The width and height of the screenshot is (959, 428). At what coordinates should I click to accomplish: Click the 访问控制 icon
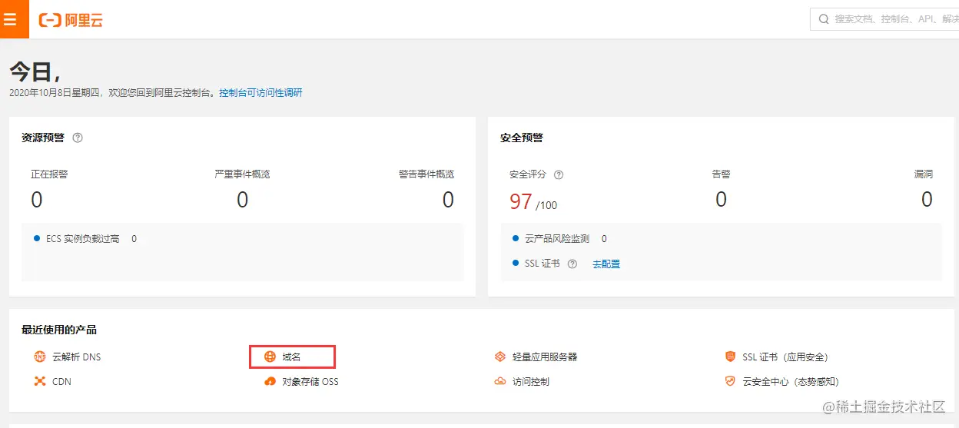pos(500,381)
